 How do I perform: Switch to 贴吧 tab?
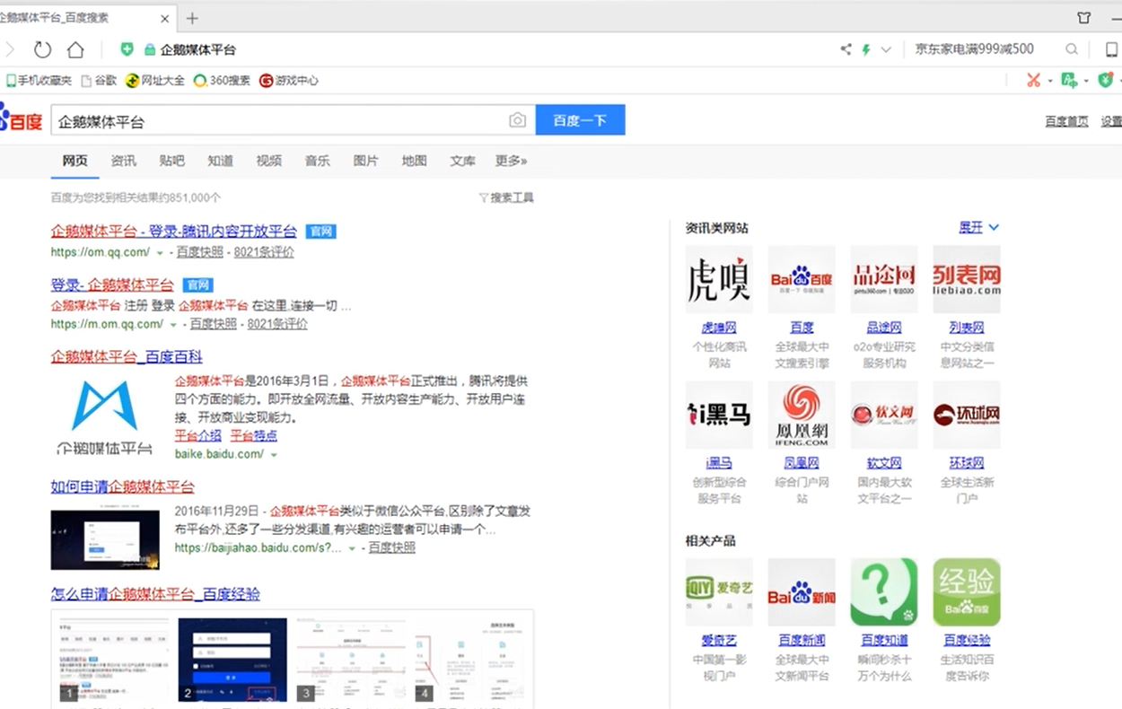click(171, 161)
